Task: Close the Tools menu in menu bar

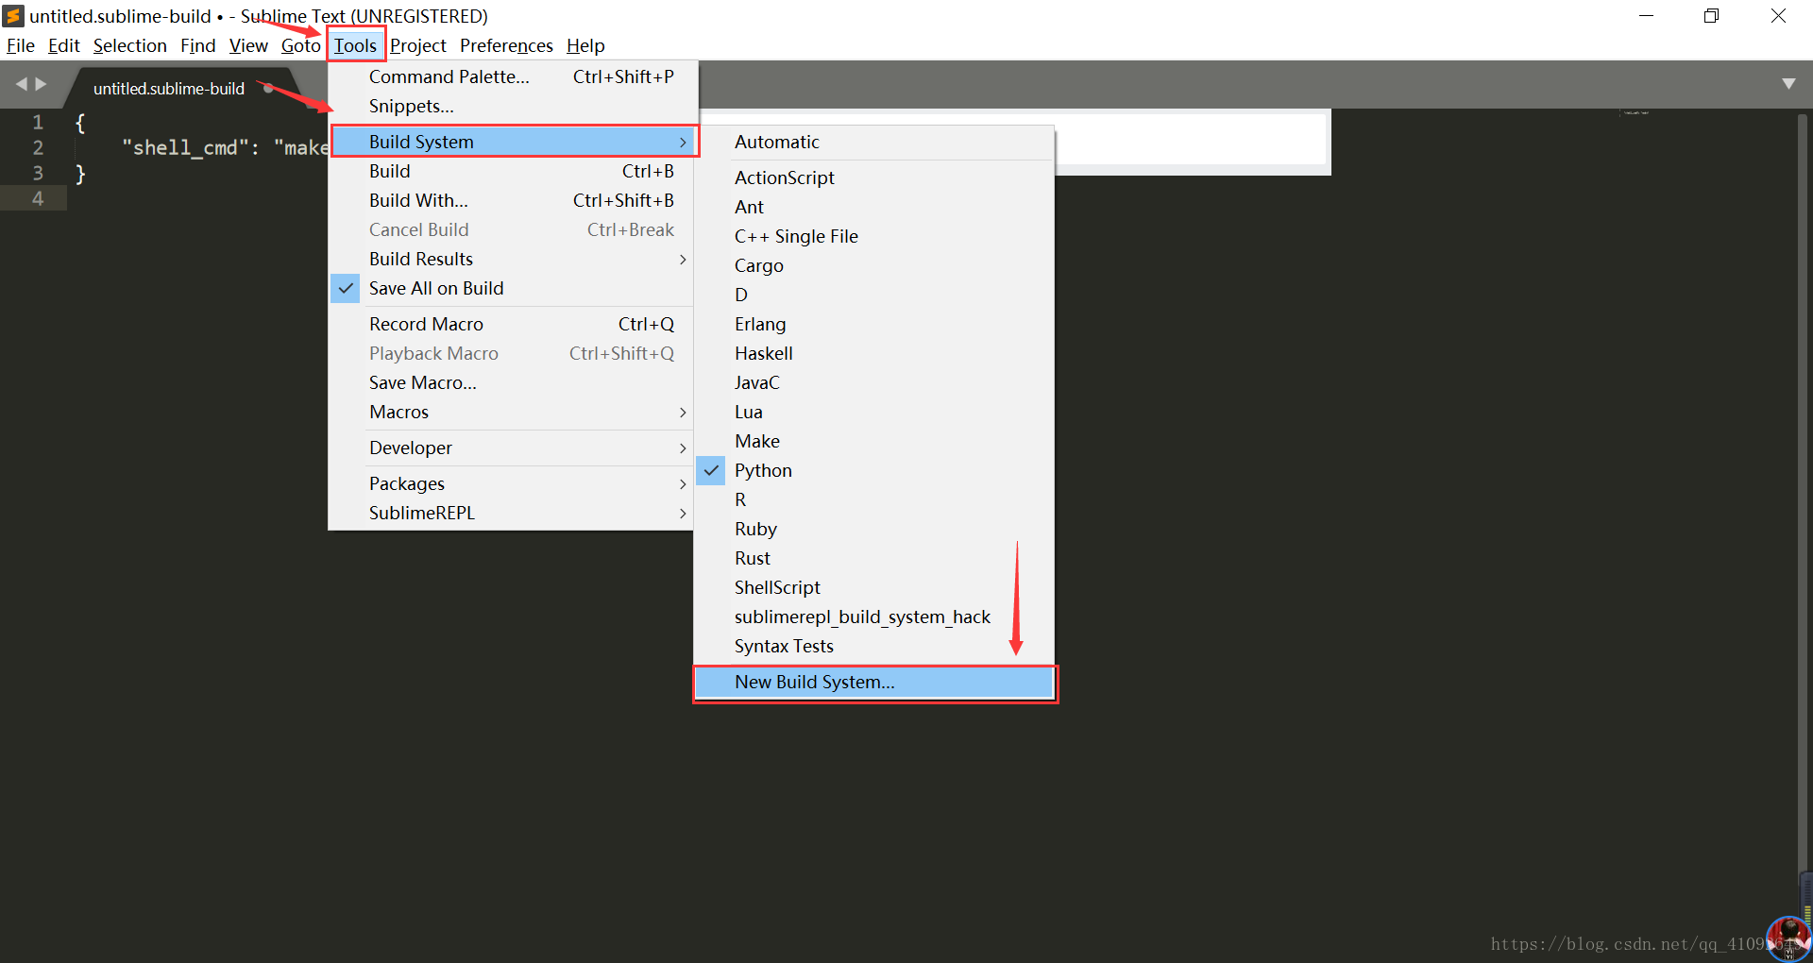Action: 355,45
